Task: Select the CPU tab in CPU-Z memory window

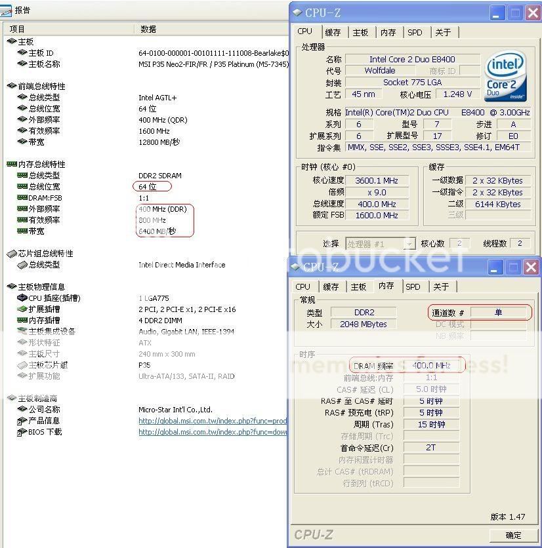Action: click(302, 287)
